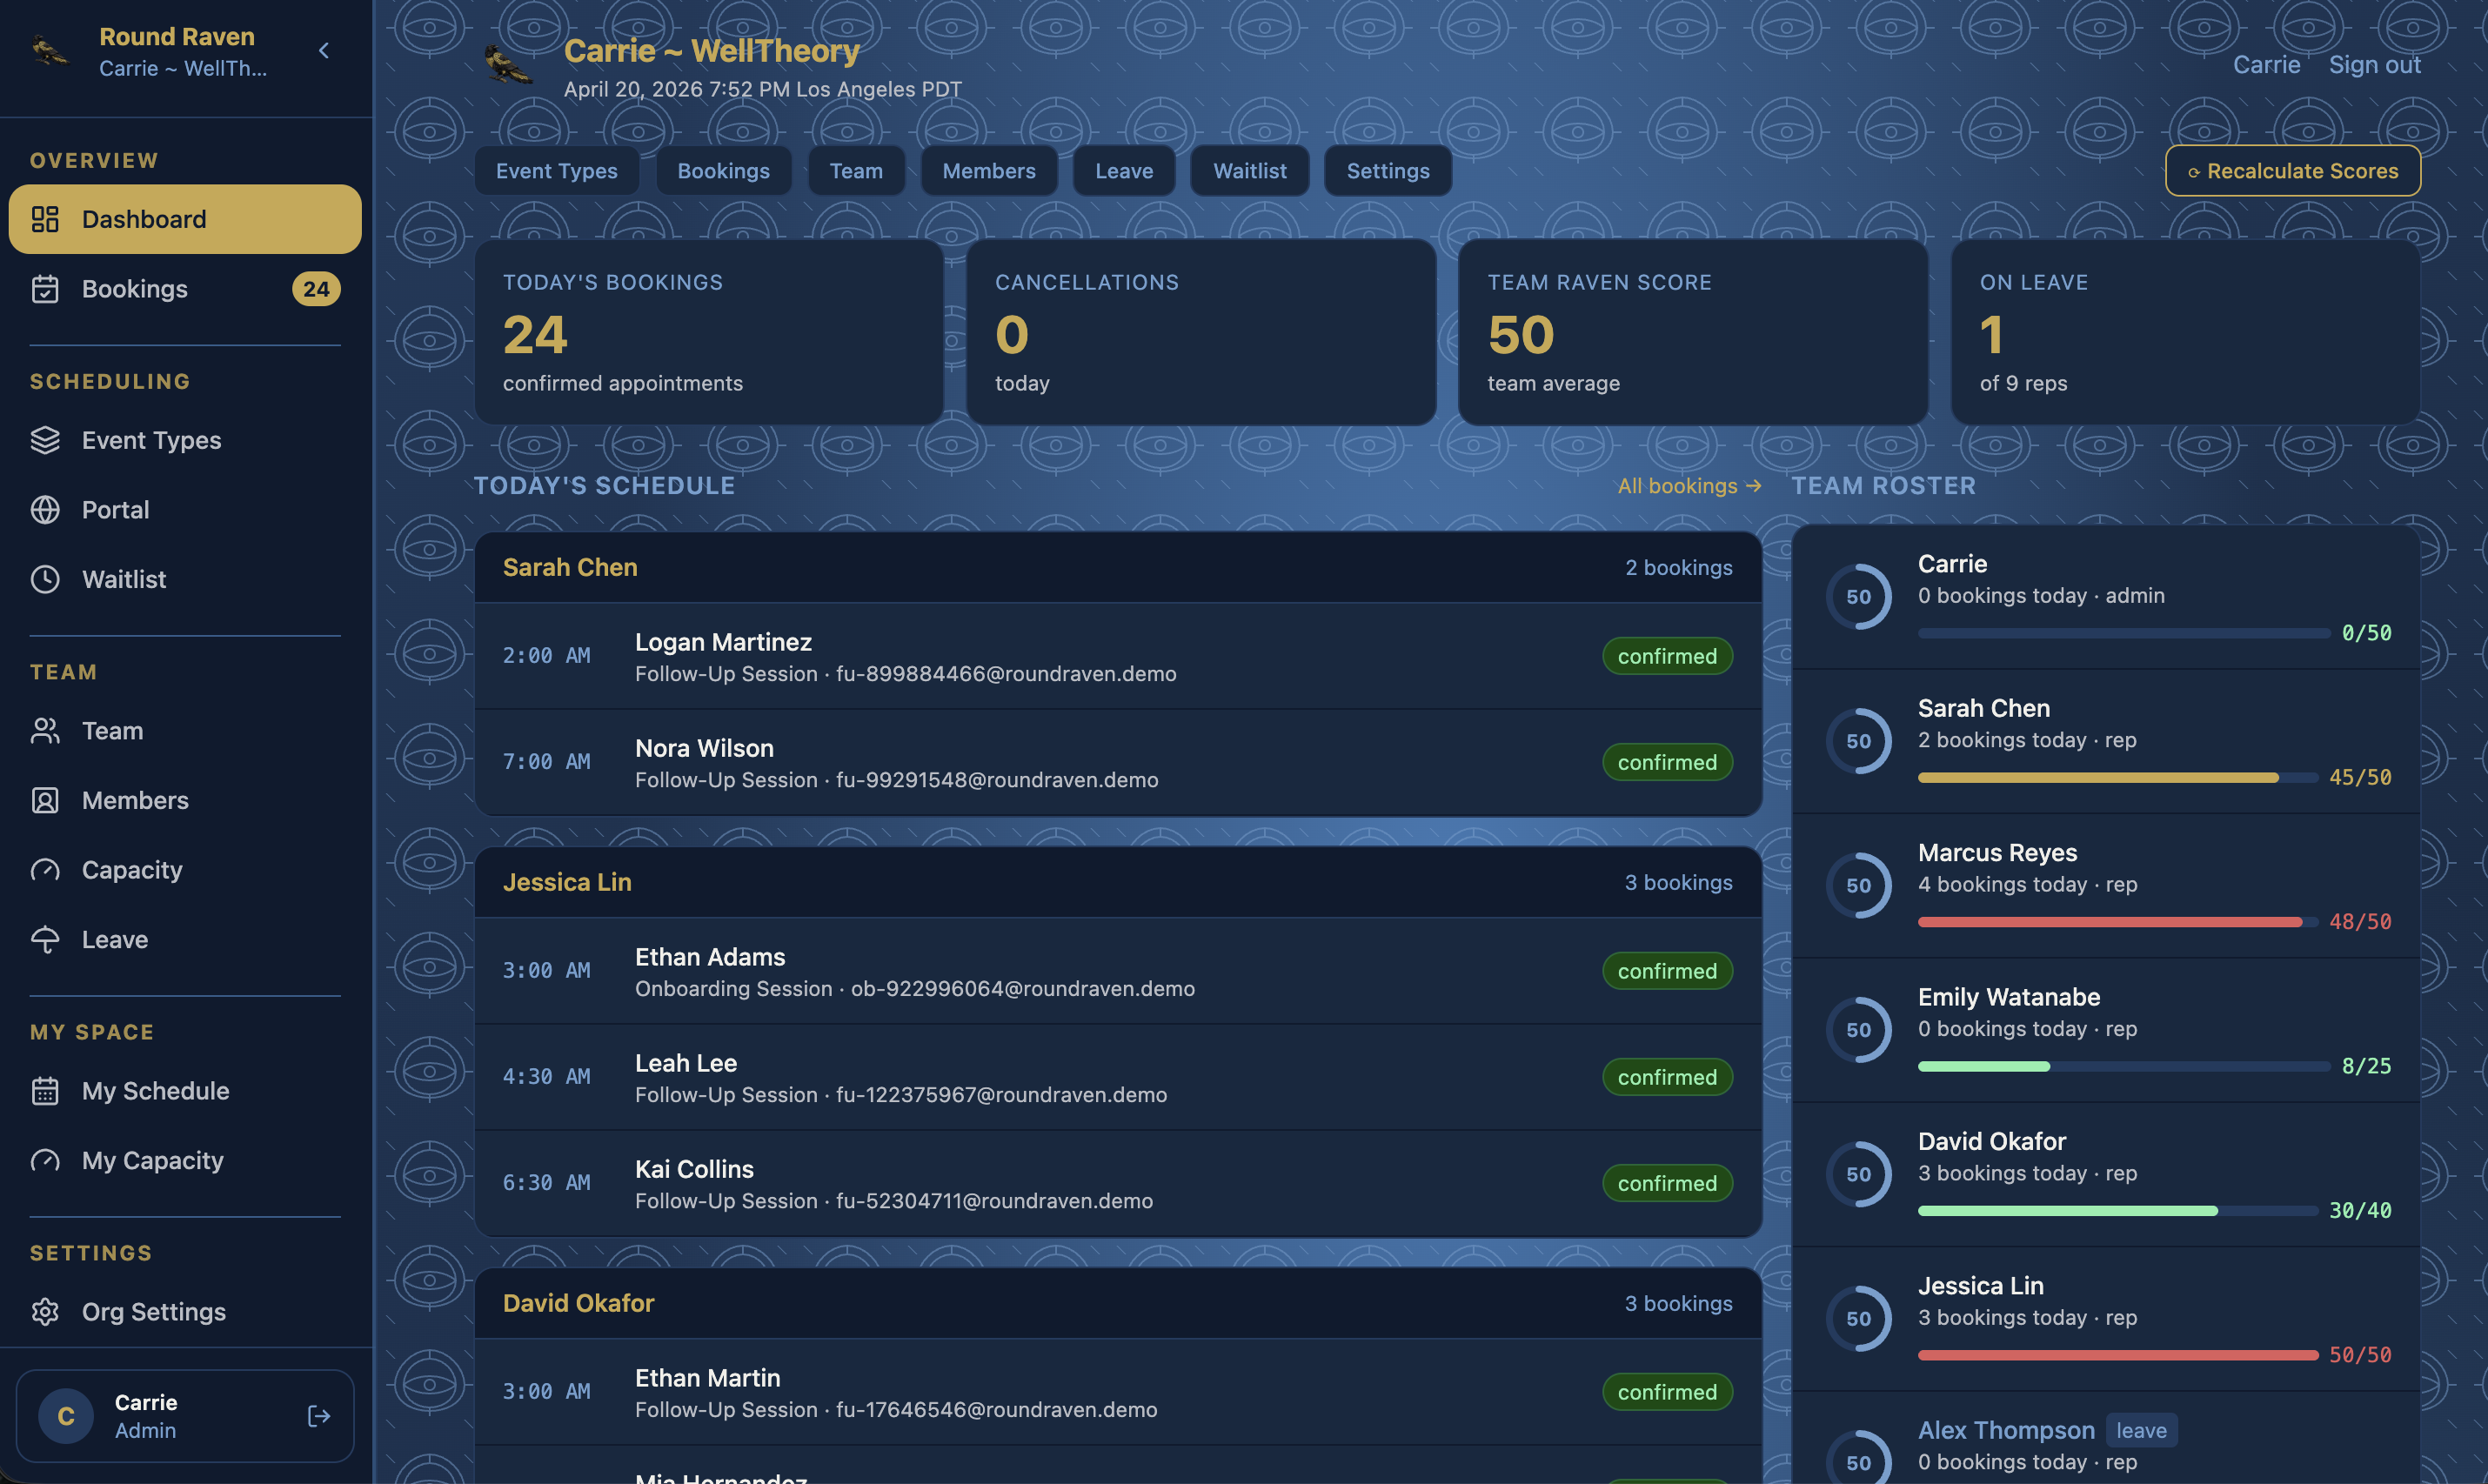This screenshot has width=2488, height=1484.
Task: Open the Today's Bookings stat card
Action: point(709,332)
